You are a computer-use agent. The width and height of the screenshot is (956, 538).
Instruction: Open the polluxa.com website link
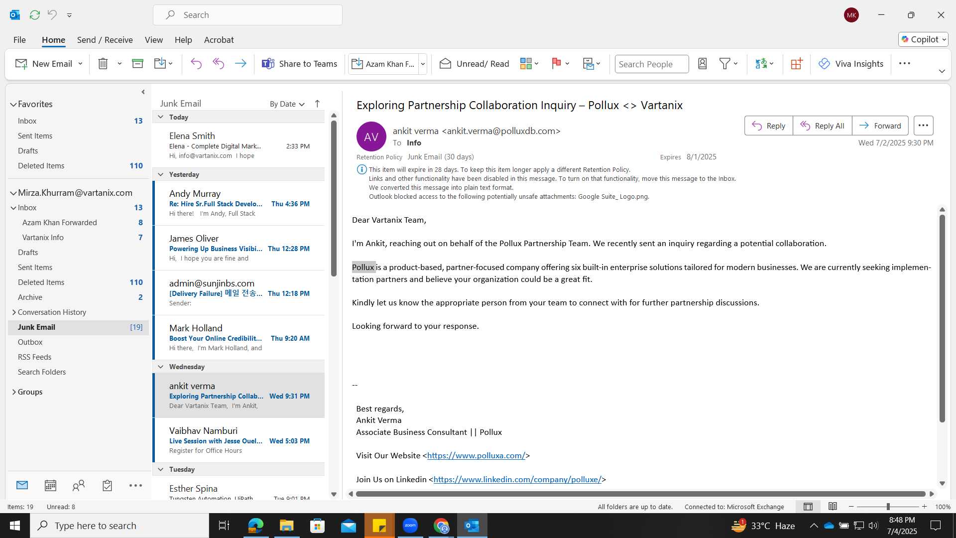click(476, 456)
